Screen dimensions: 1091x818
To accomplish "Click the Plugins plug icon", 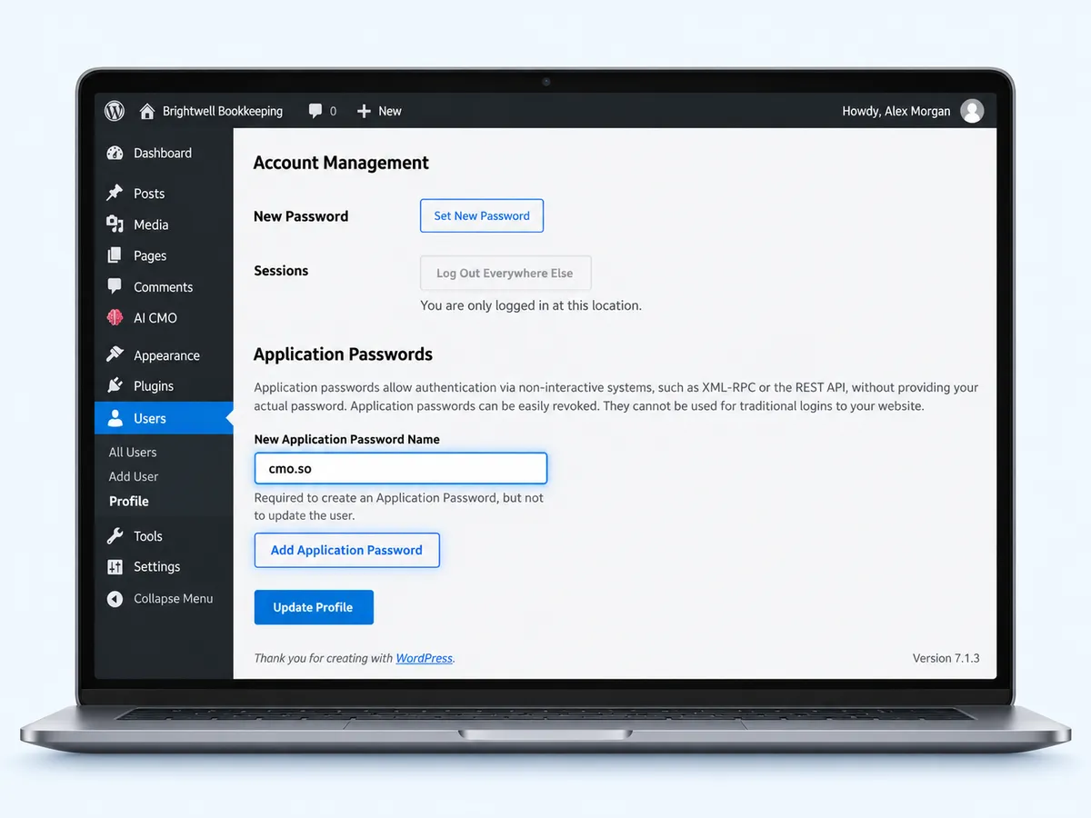I will 115,385.
